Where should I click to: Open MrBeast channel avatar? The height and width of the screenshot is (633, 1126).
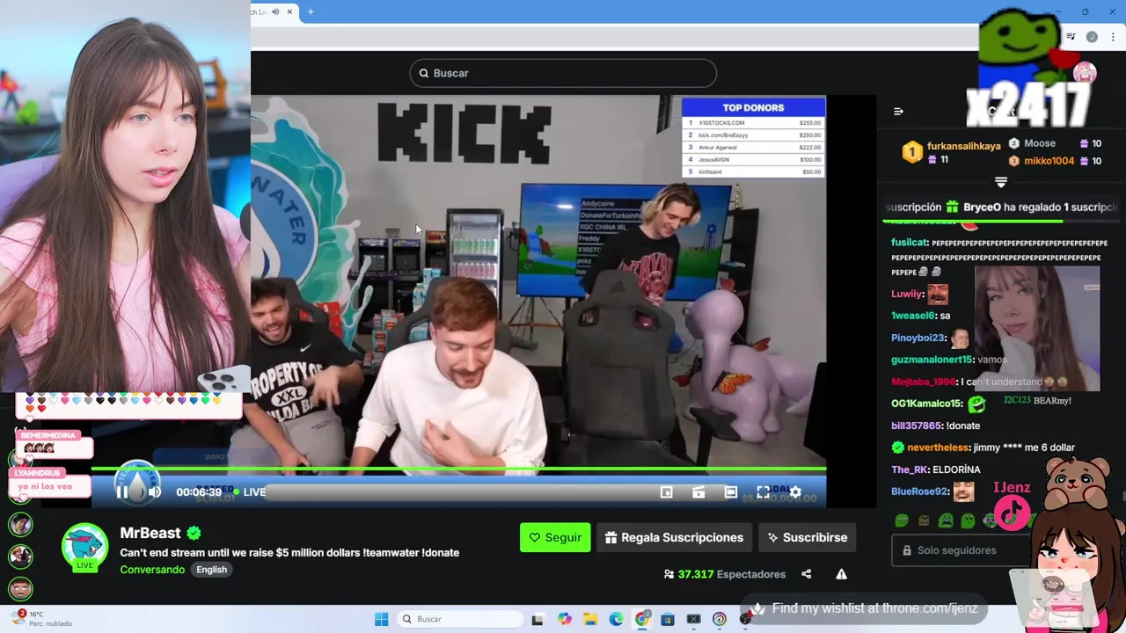[x=84, y=546]
